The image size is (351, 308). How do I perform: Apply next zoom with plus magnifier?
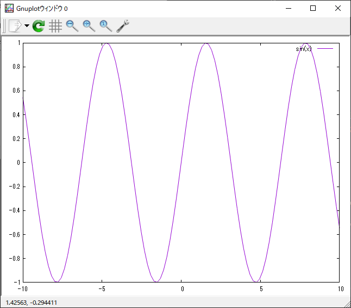coord(89,25)
